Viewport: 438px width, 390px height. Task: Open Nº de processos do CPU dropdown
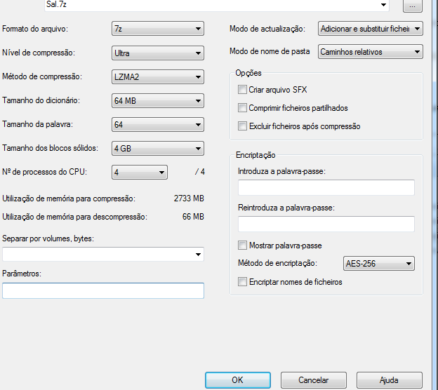pyautogui.click(x=140, y=173)
